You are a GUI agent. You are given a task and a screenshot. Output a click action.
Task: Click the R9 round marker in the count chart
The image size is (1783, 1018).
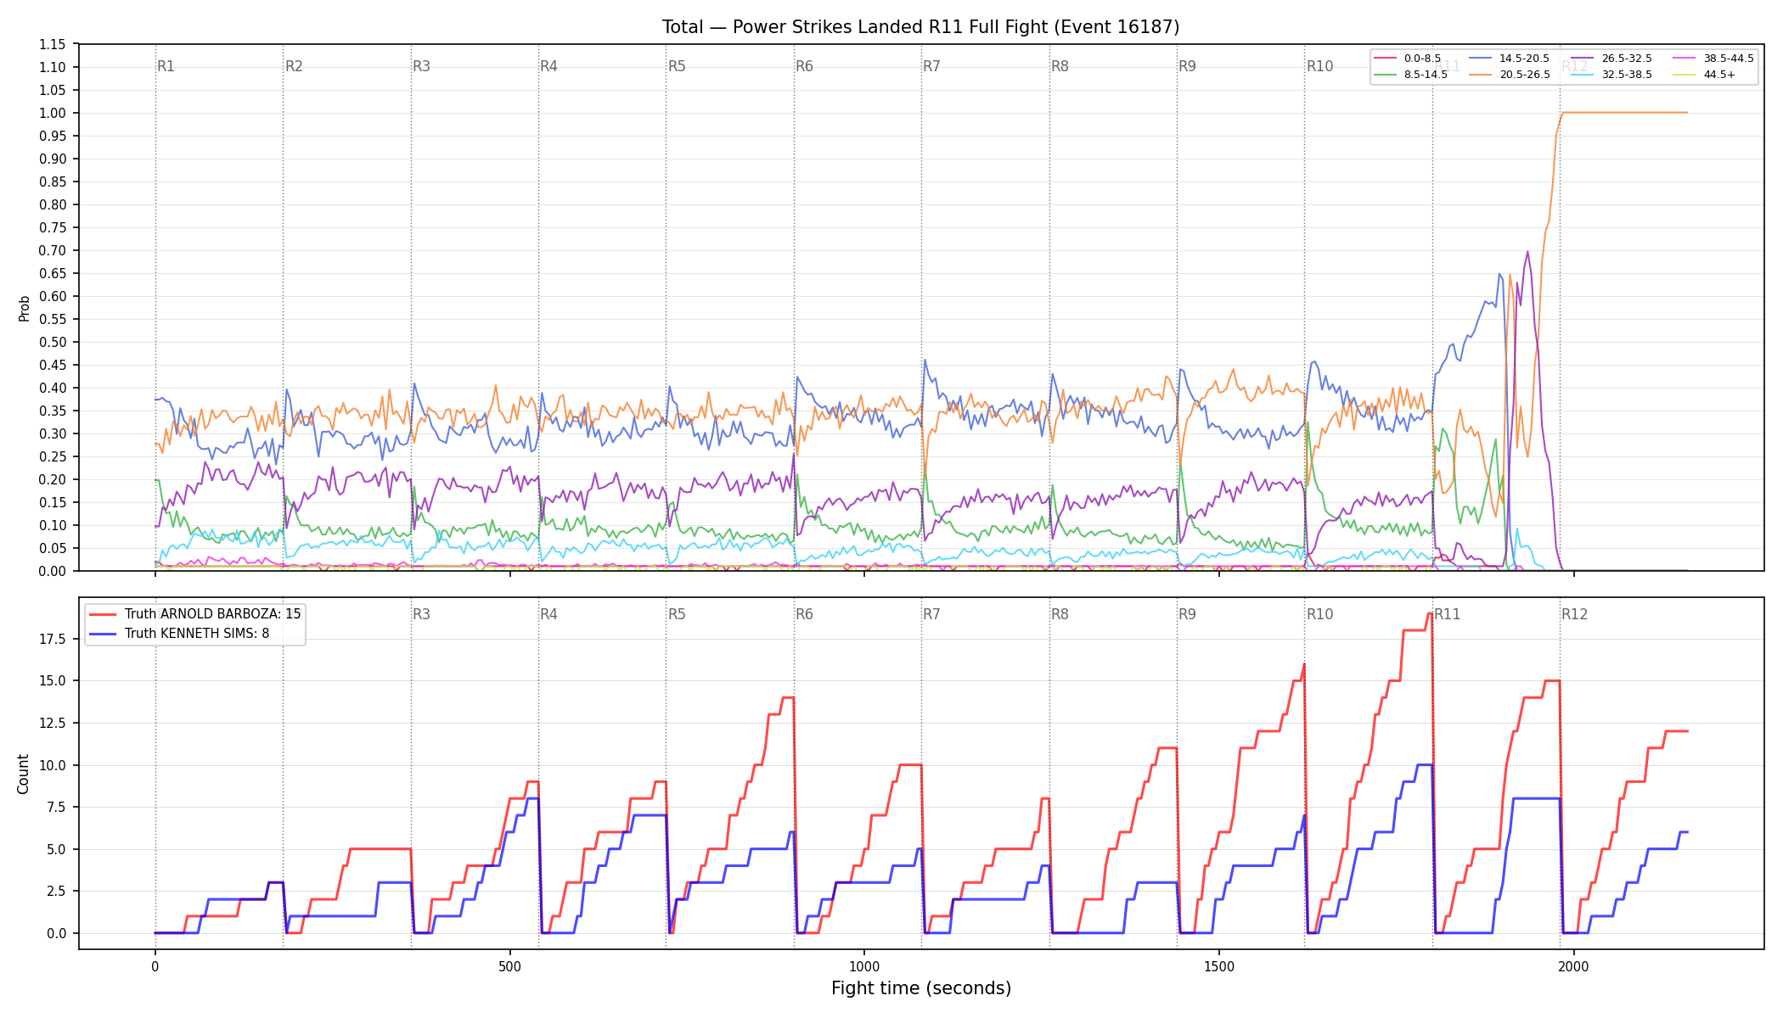click(1187, 614)
